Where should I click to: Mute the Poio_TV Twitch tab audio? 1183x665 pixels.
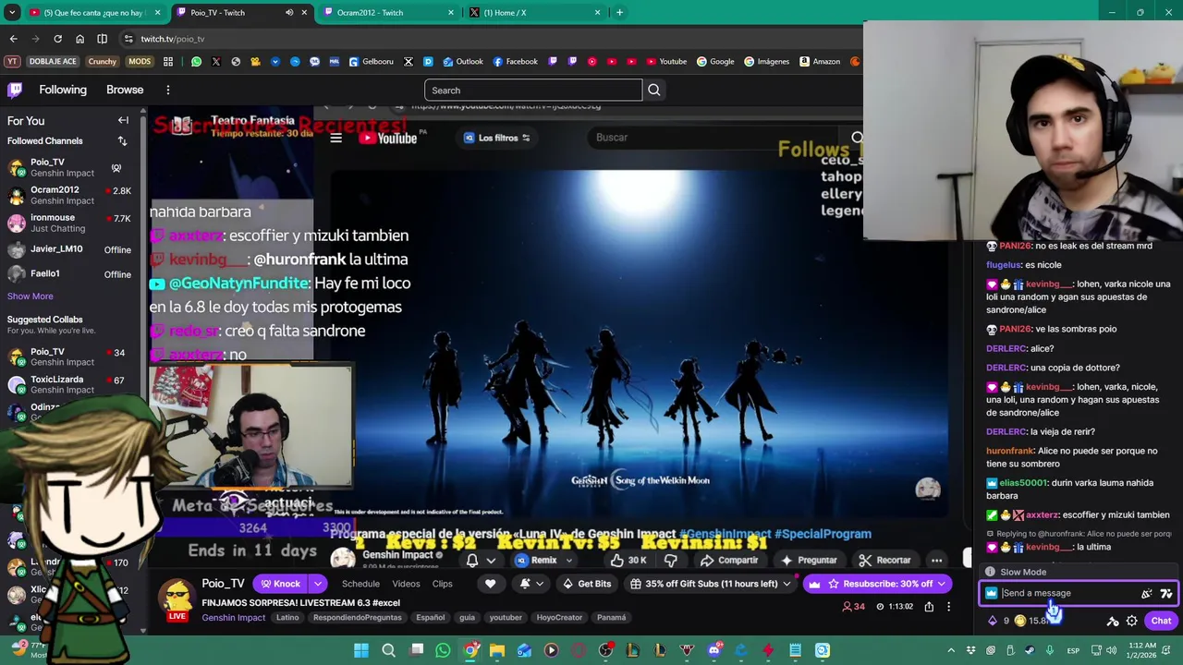pos(289,13)
